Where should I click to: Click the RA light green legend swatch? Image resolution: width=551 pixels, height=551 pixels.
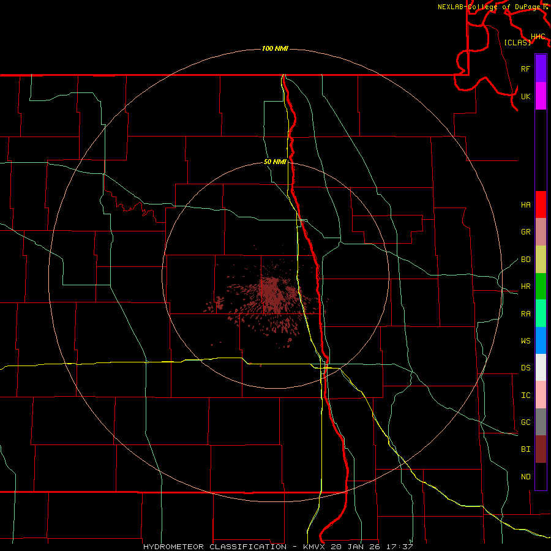541,313
